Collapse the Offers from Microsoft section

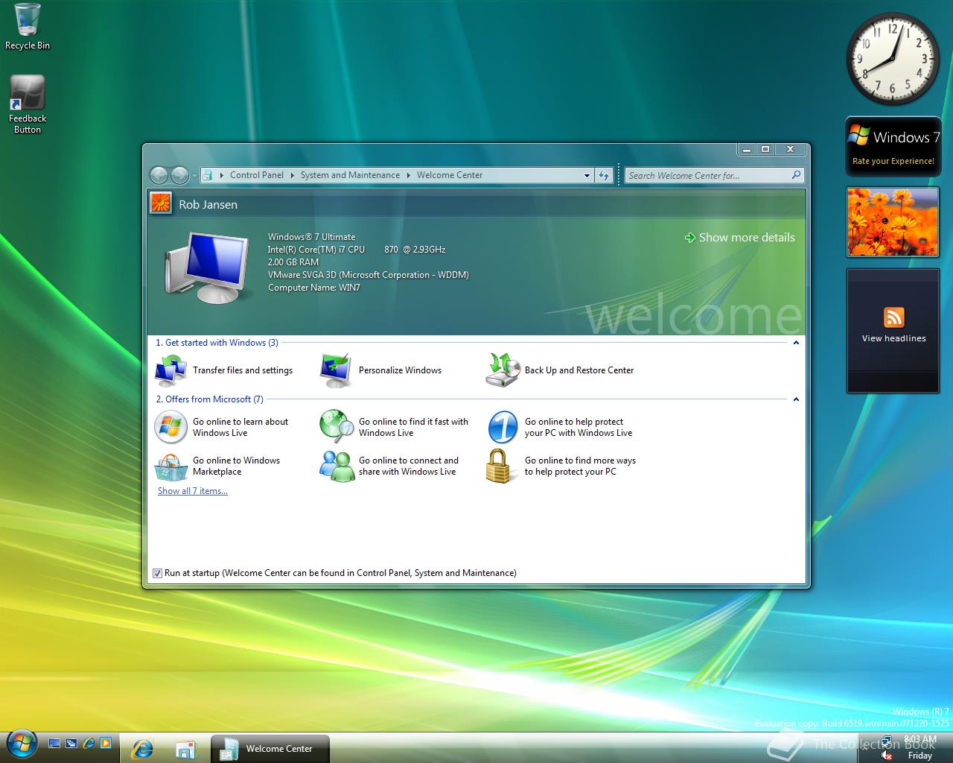point(796,399)
